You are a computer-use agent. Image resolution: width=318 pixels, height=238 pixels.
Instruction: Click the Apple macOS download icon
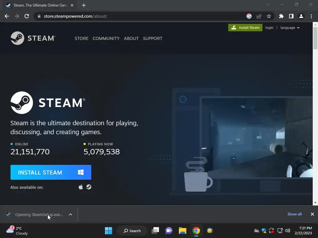coord(81,187)
